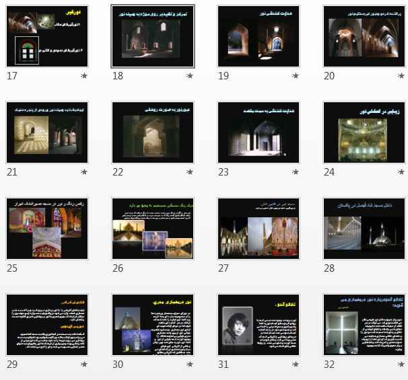Click the star icon under slide 31
Image resolution: width=408 pixels, height=380 pixels.
point(296,365)
